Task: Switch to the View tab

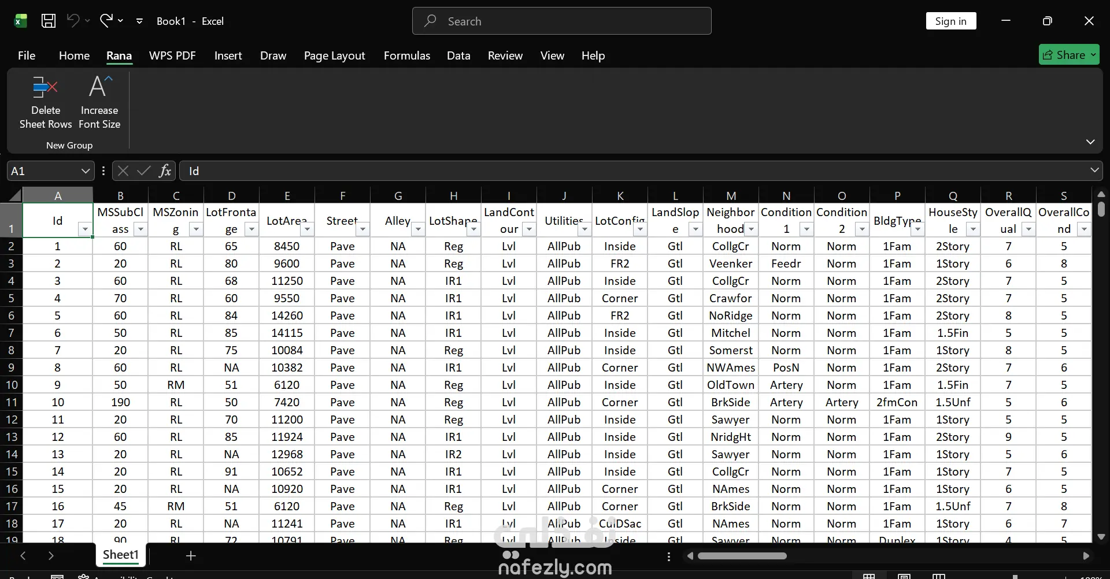Action: [552, 55]
